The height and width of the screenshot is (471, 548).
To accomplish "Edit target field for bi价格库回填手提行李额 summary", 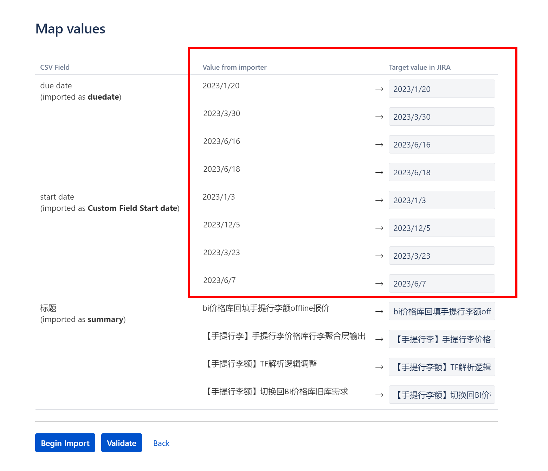I will 442,311.
